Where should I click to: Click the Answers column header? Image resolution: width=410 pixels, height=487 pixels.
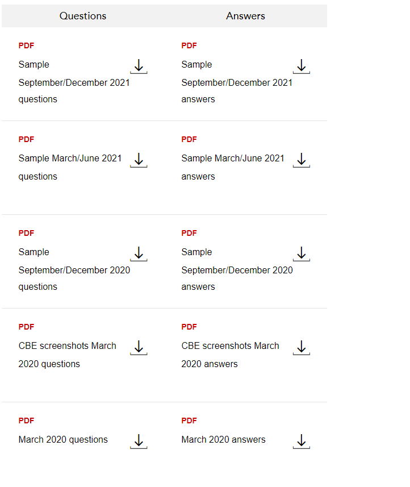click(x=245, y=16)
